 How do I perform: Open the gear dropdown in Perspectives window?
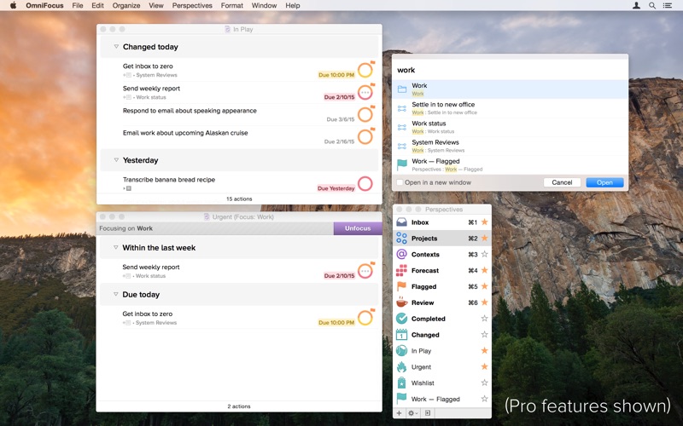[412, 413]
